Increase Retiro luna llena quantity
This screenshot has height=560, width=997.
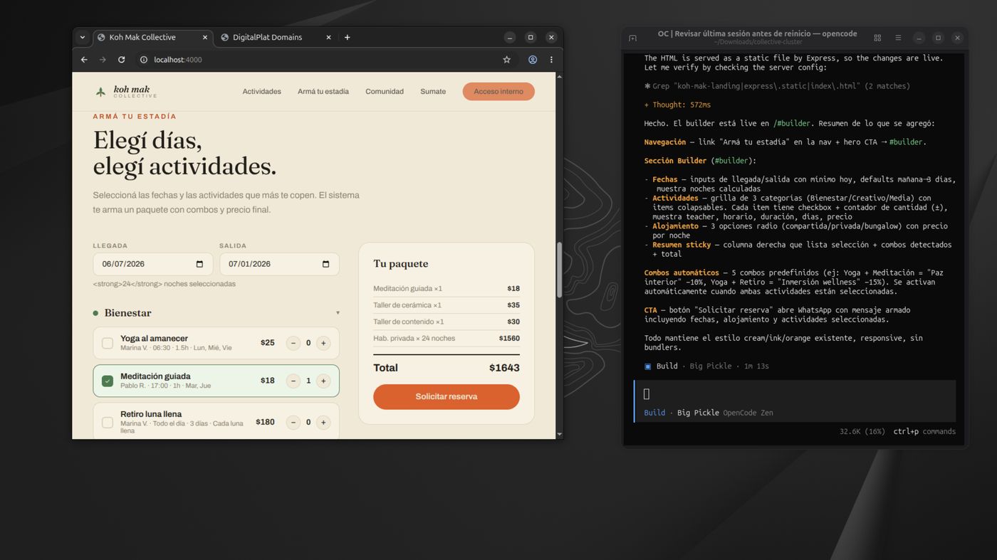[323, 422]
